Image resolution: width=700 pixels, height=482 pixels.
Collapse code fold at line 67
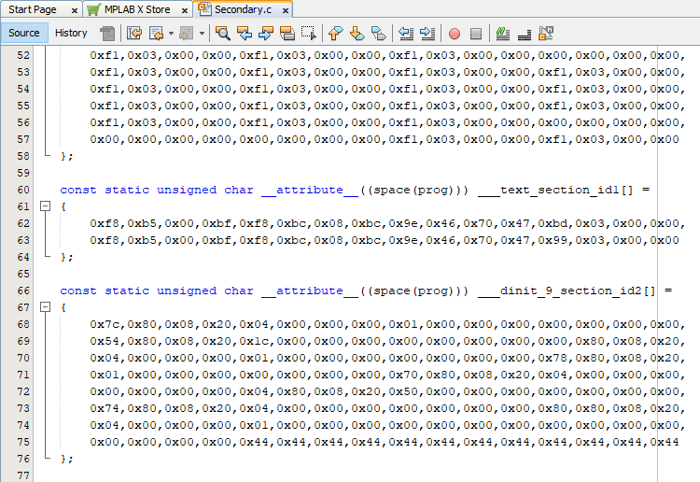pos(44,307)
